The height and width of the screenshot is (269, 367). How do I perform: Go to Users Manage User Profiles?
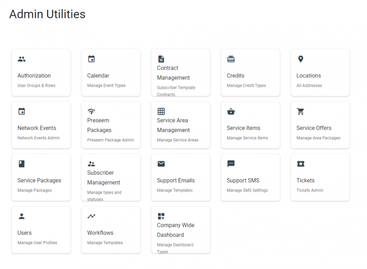[37, 243]
